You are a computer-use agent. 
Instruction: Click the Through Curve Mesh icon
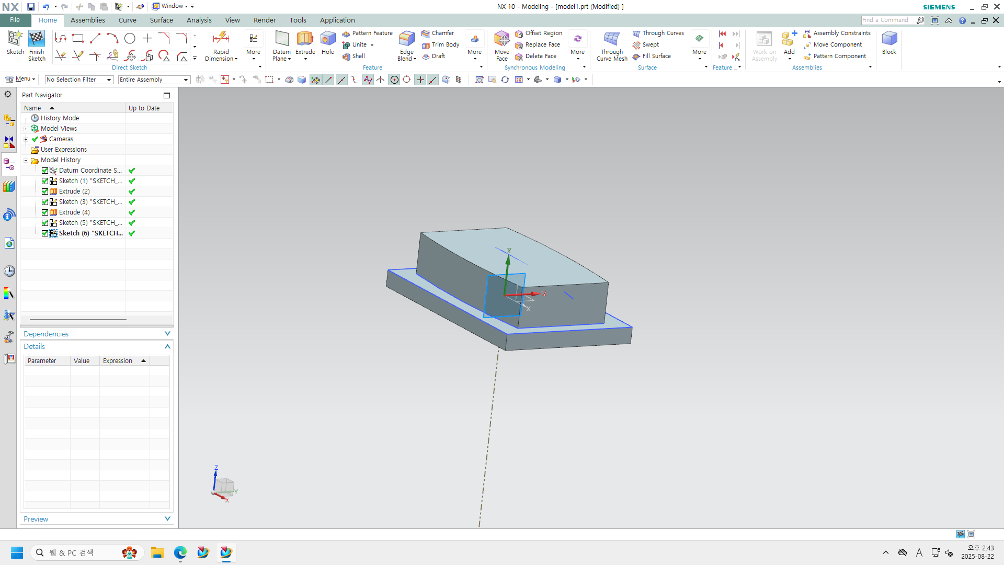[x=611, y=39]
